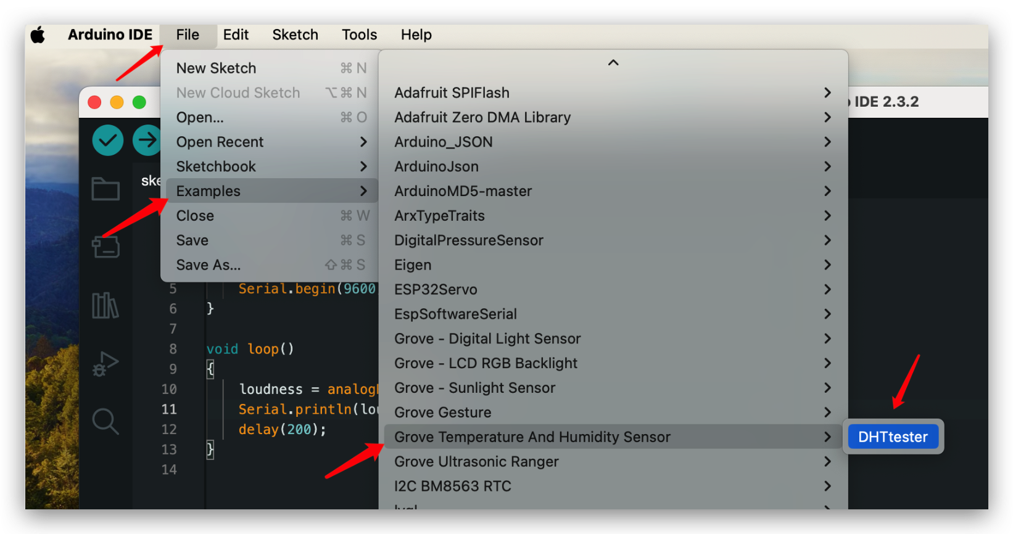Open the DHTtester example
1013x534 pixels.
pyautogui.click(x=893, y=437)
